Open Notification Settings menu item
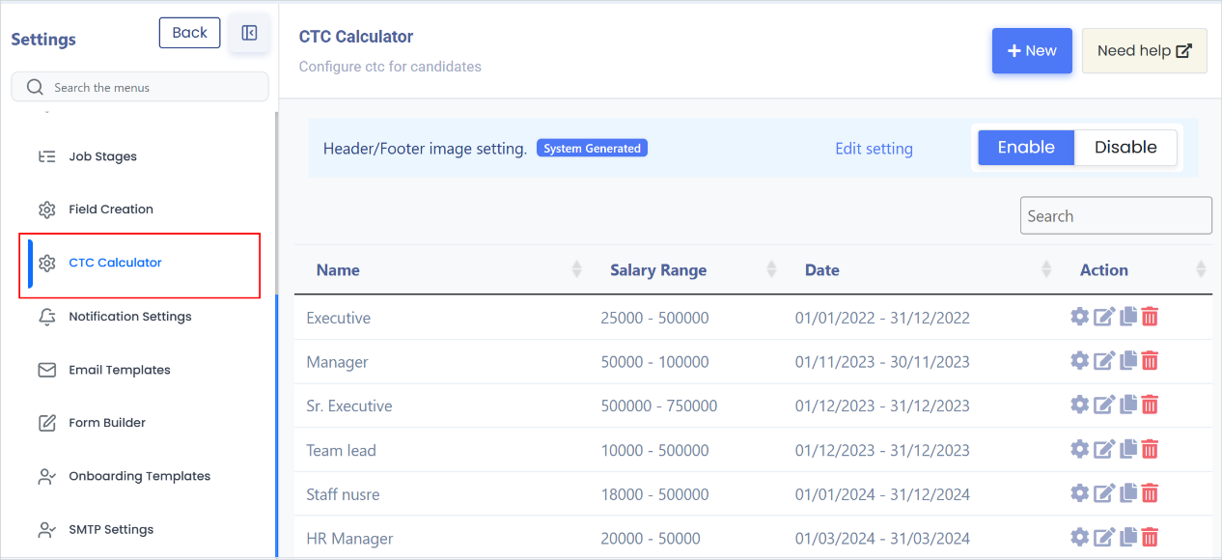This screenshot has width=1222, height=560. (x=129, y=317)
